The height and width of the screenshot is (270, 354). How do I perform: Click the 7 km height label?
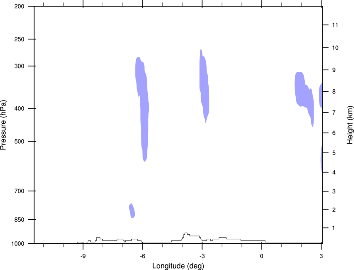334,113
